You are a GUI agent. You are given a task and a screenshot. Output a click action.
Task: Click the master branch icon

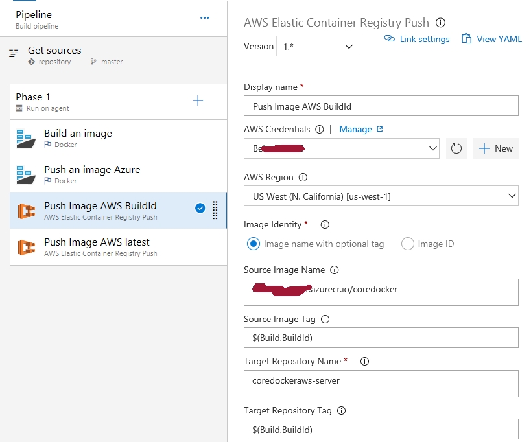pos(93,62)
